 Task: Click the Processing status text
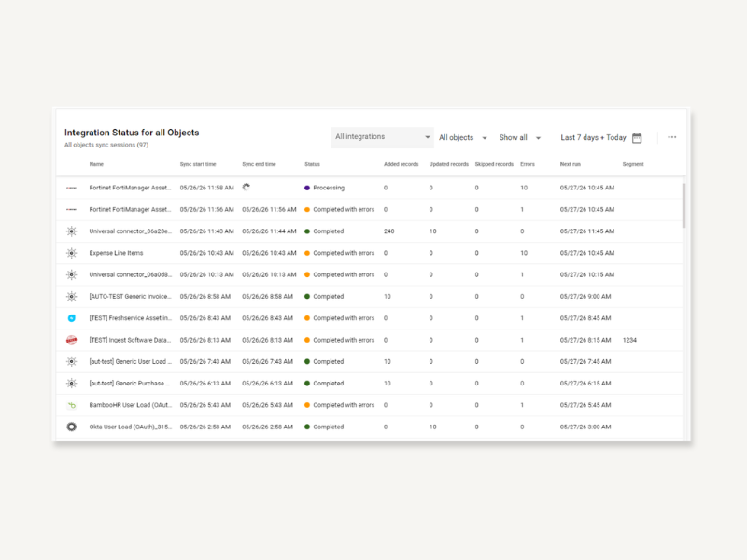329,189
